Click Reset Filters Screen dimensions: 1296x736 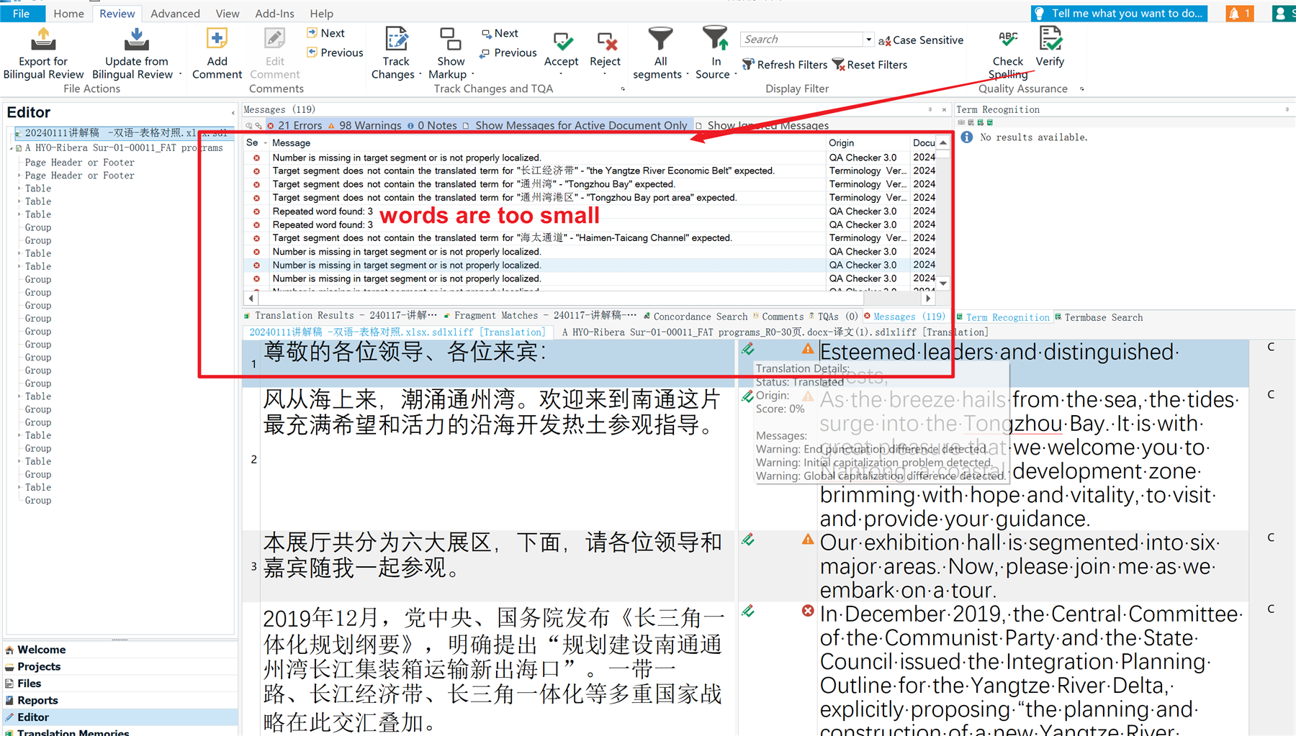(870, 65)
